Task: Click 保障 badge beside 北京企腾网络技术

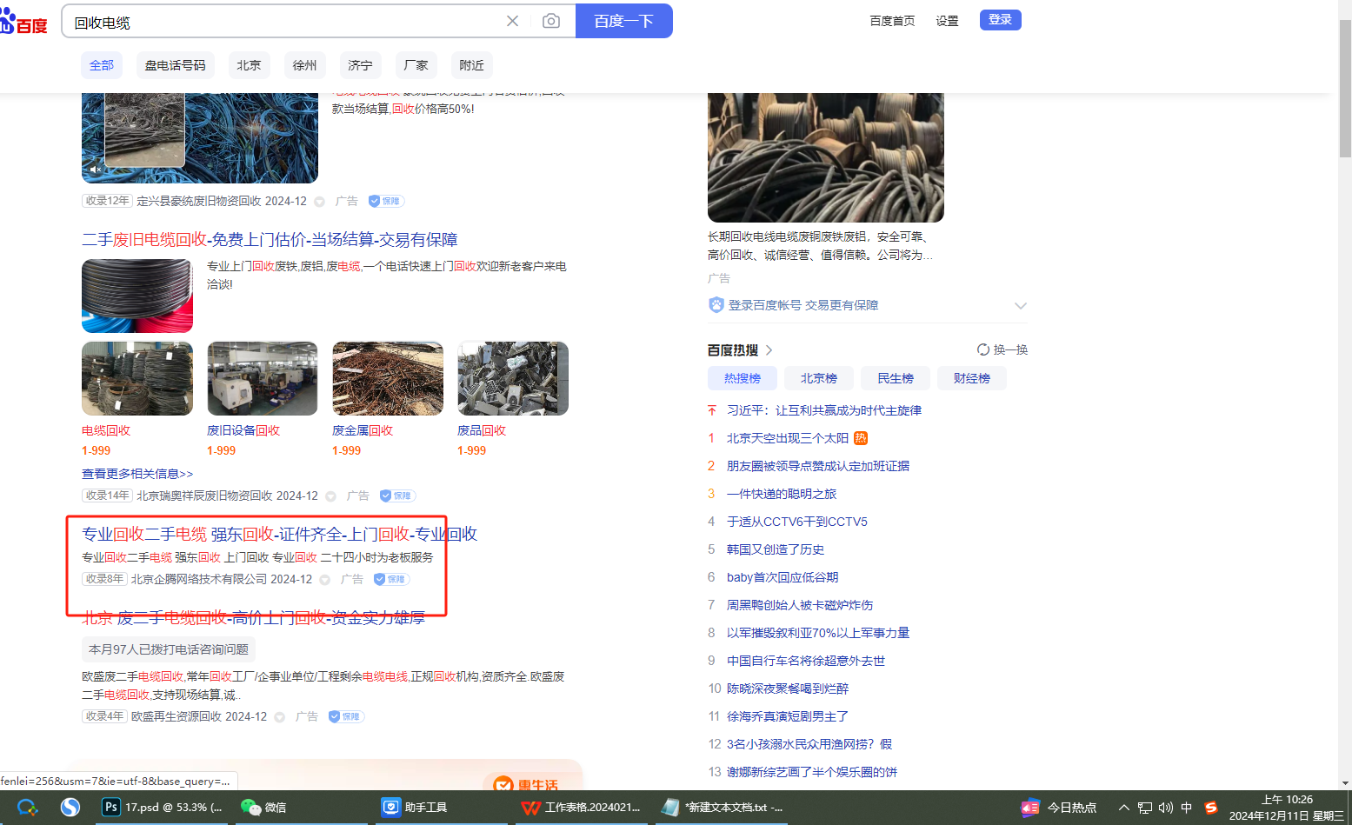Action: tap(391, 579)
